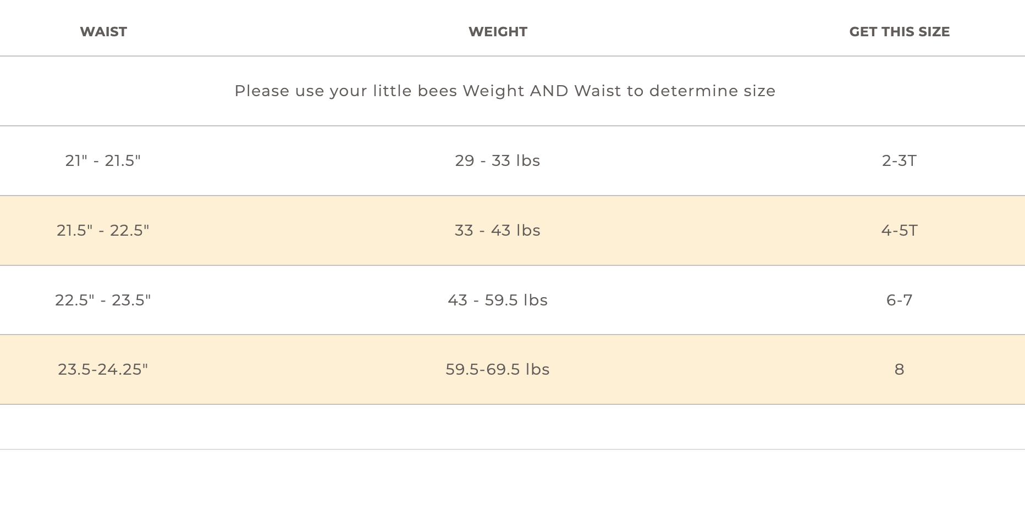
Task: Click the GET THIS SIZE header
Action: coord(899,32)
